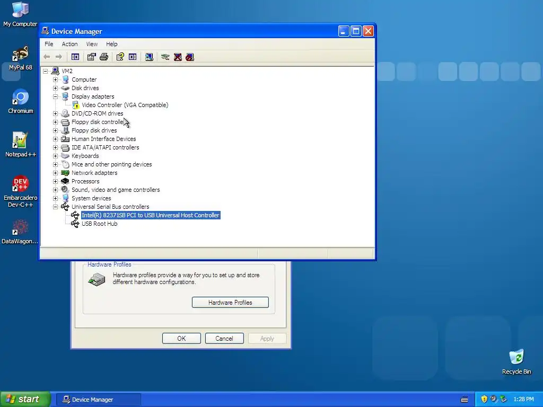543x407 pixels.
Task: Click Cancel in the System Properties dialog
Action: click(x=224, y=339)
